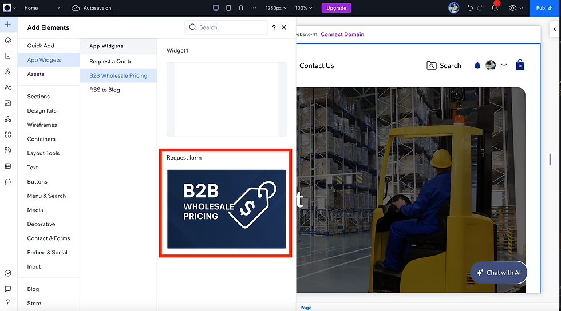Screen dimensions: 561x311
Task: Click the shopping bag cart icon
Action: [x=520, y=65]
